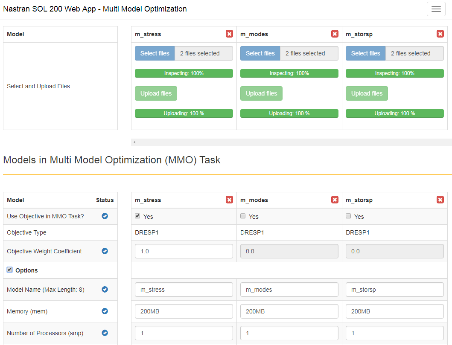
Task: Remove m_stress from the upload table
Action: click(230, 34)
